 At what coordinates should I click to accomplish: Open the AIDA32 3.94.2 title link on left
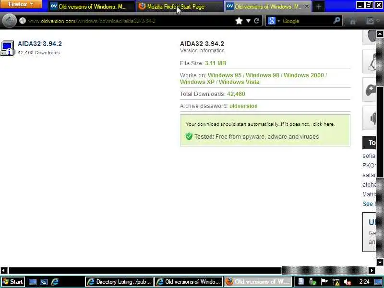click(x=40, y=44)
